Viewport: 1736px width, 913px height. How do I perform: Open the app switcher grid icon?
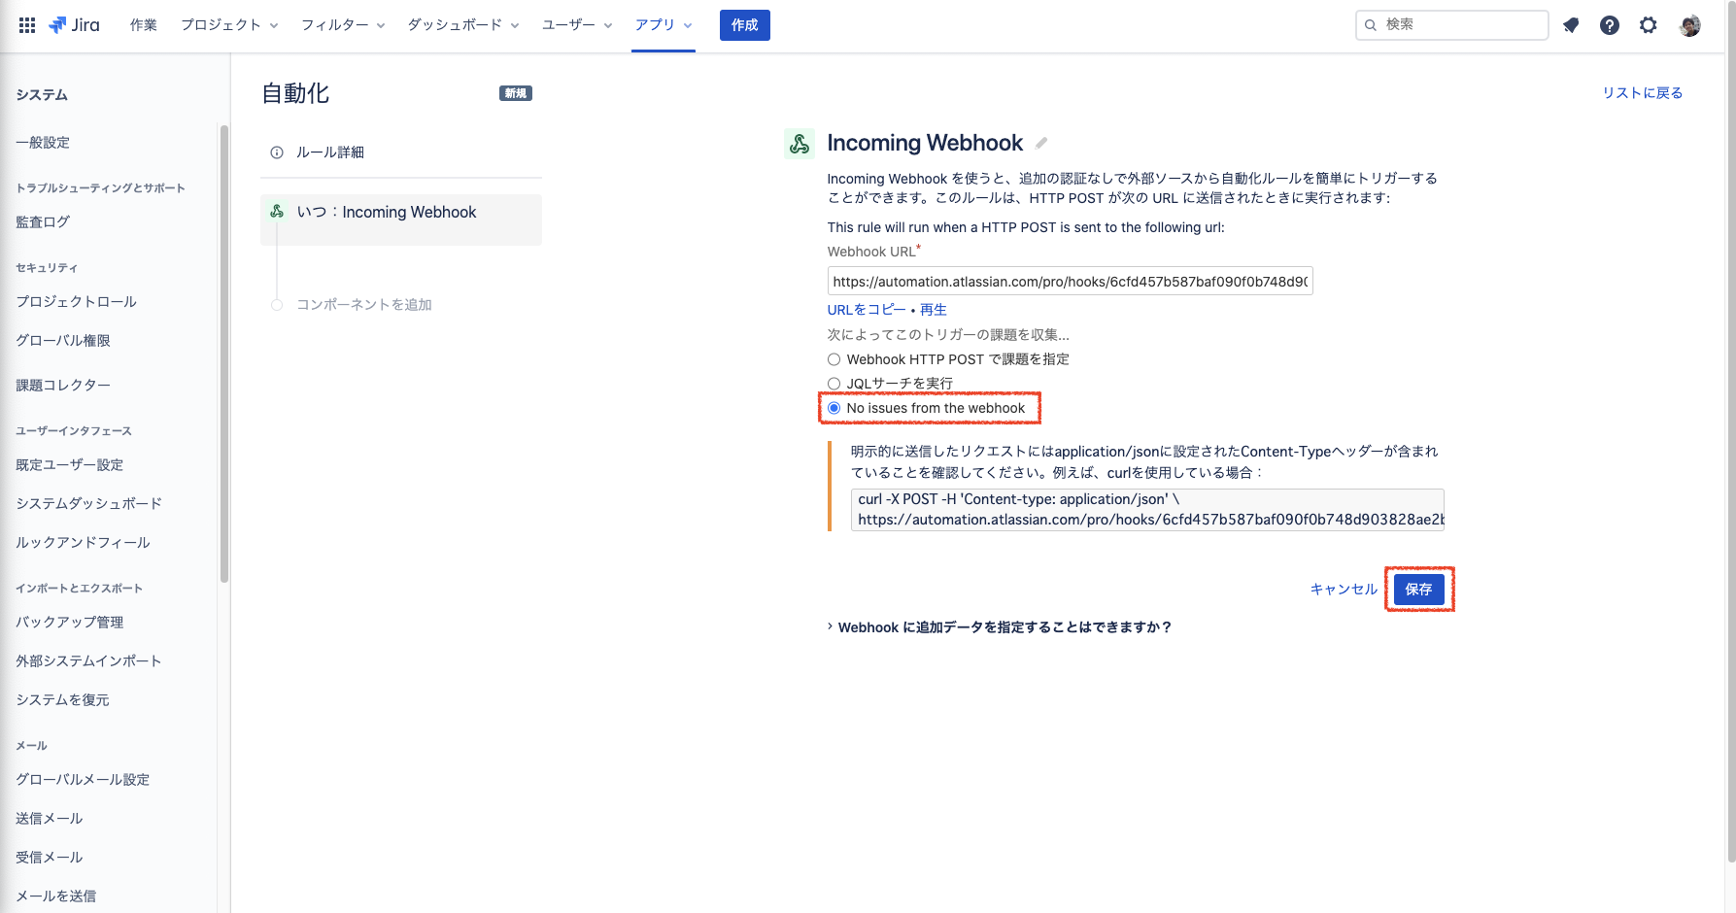27,25
